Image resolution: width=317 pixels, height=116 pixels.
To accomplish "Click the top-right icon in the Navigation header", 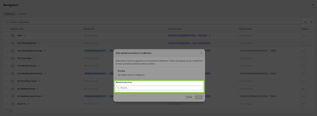I will (x=313, y=5).
